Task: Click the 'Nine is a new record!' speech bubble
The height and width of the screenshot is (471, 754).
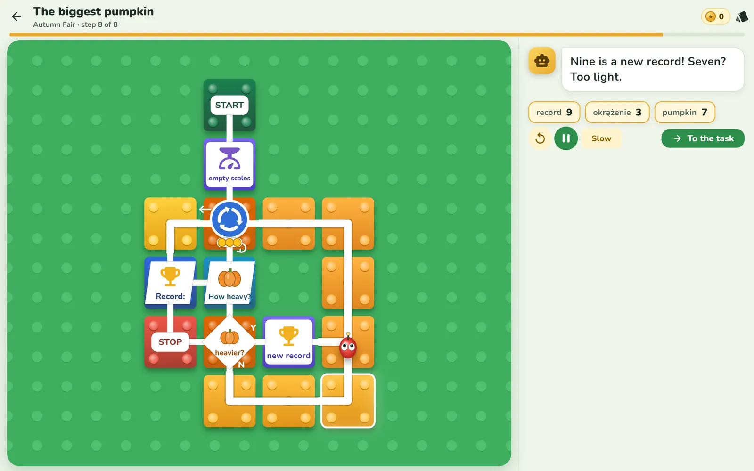Action: pyautogui.click(x=653, y=69)
